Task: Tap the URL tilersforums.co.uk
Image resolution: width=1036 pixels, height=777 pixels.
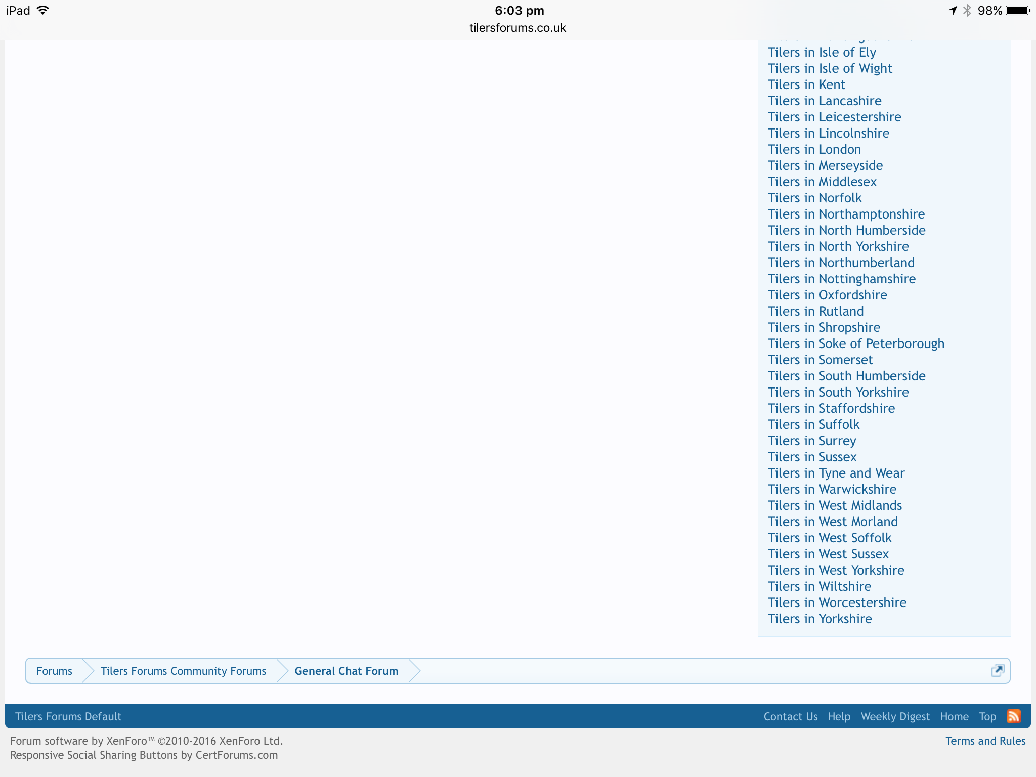Action: pos(517,28)
